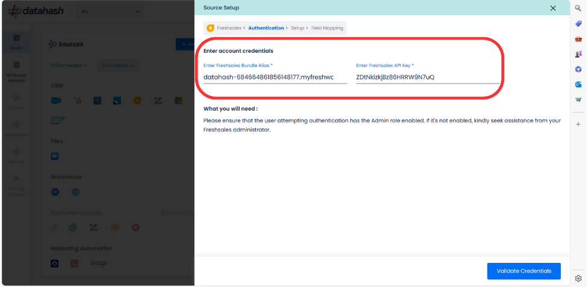The image size is (588, 287).
Task: Click the 'Source Setup' panel title
Action: click(x=221, y=7)
